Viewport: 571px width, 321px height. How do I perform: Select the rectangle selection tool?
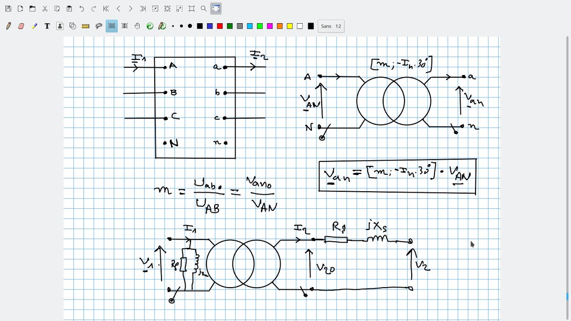112,26
